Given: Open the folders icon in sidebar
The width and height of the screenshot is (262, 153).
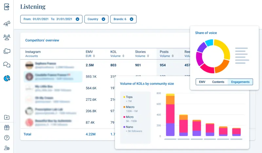Looking at the screenshot, I should [7, 51].
